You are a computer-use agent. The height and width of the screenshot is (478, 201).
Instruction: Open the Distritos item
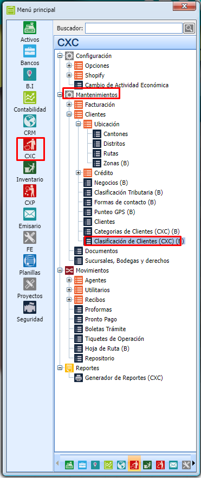114,144
